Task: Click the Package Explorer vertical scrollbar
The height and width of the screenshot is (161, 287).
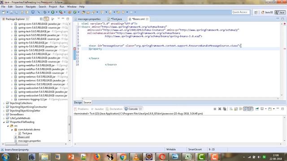Action: 70,124
